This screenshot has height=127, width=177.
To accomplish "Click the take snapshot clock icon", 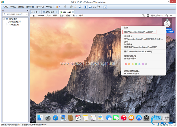I will click(71, 7).
